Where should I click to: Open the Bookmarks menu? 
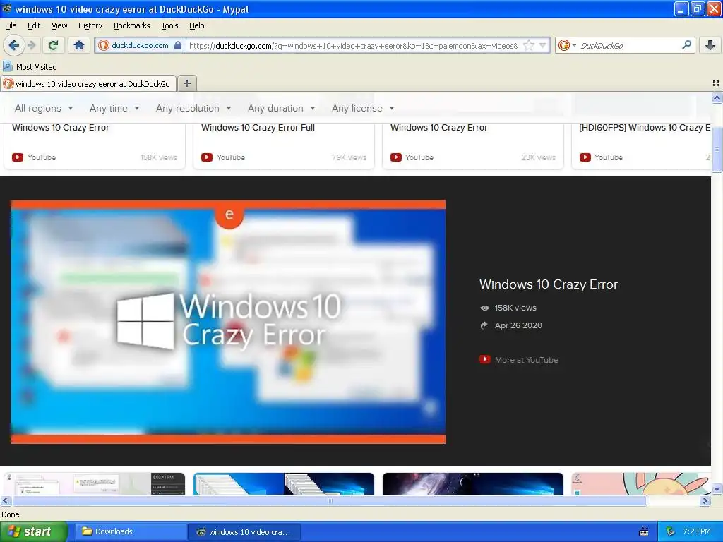131,25
